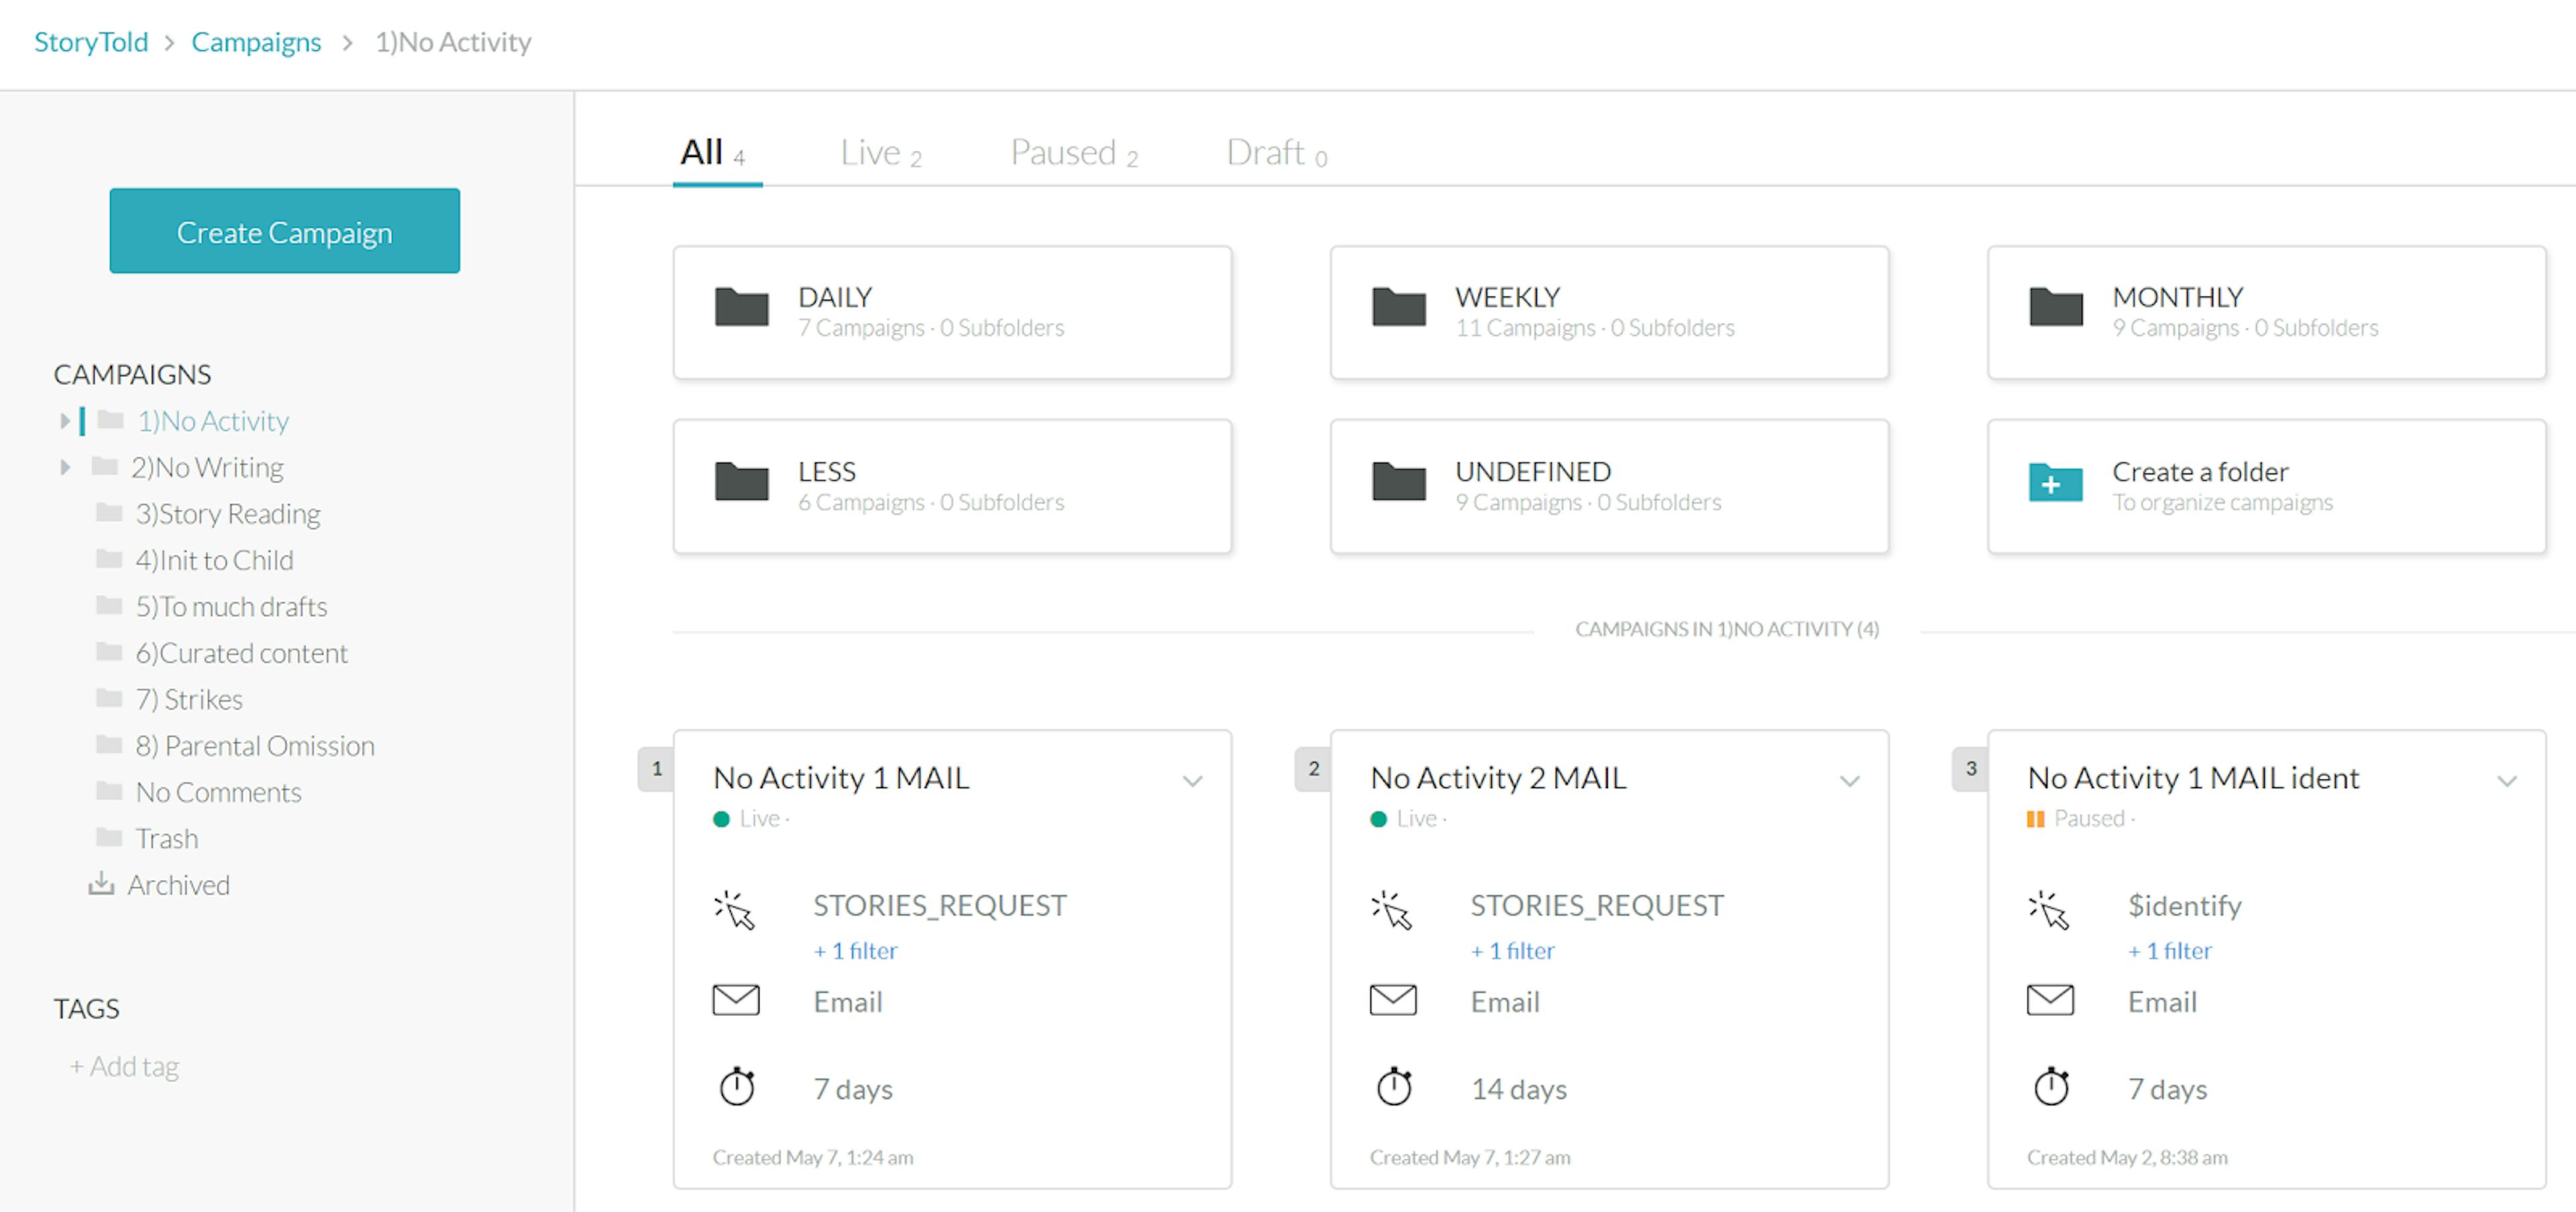Go to Campaigns breadcrumb link
2576x1212 pixels.
(x=256, y=42)
